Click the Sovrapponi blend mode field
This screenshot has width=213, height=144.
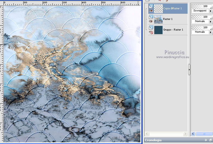tap(200, 11)
